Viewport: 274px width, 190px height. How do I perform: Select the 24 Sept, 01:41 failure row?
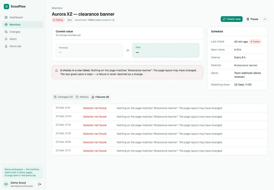click(160, 108)
